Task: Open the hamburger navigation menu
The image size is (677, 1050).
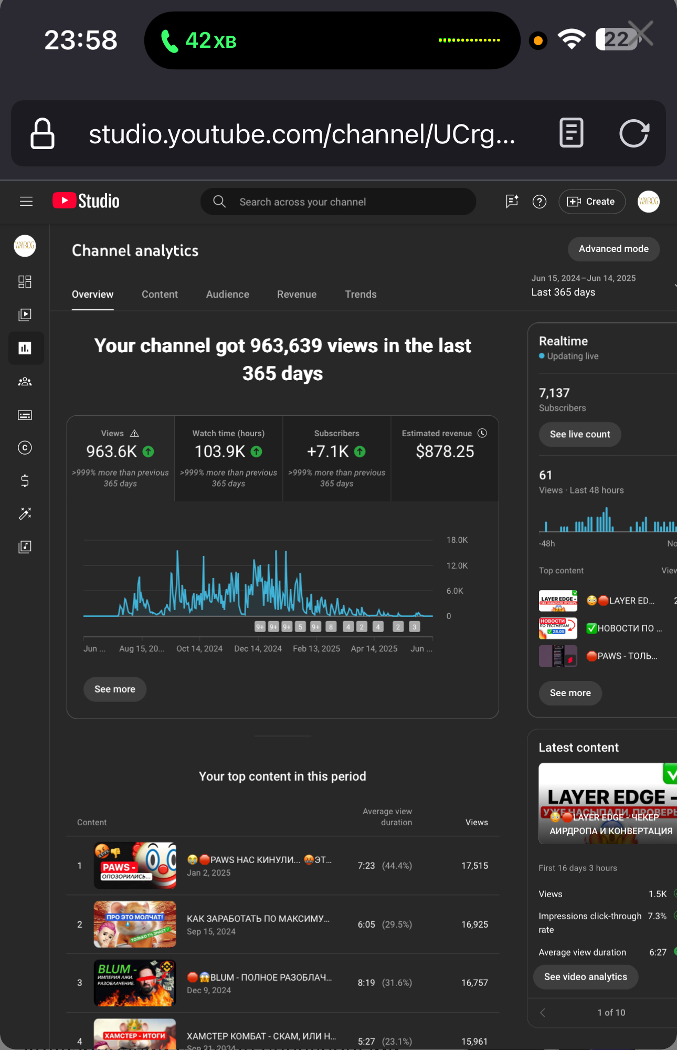Action: coord(26,202)
